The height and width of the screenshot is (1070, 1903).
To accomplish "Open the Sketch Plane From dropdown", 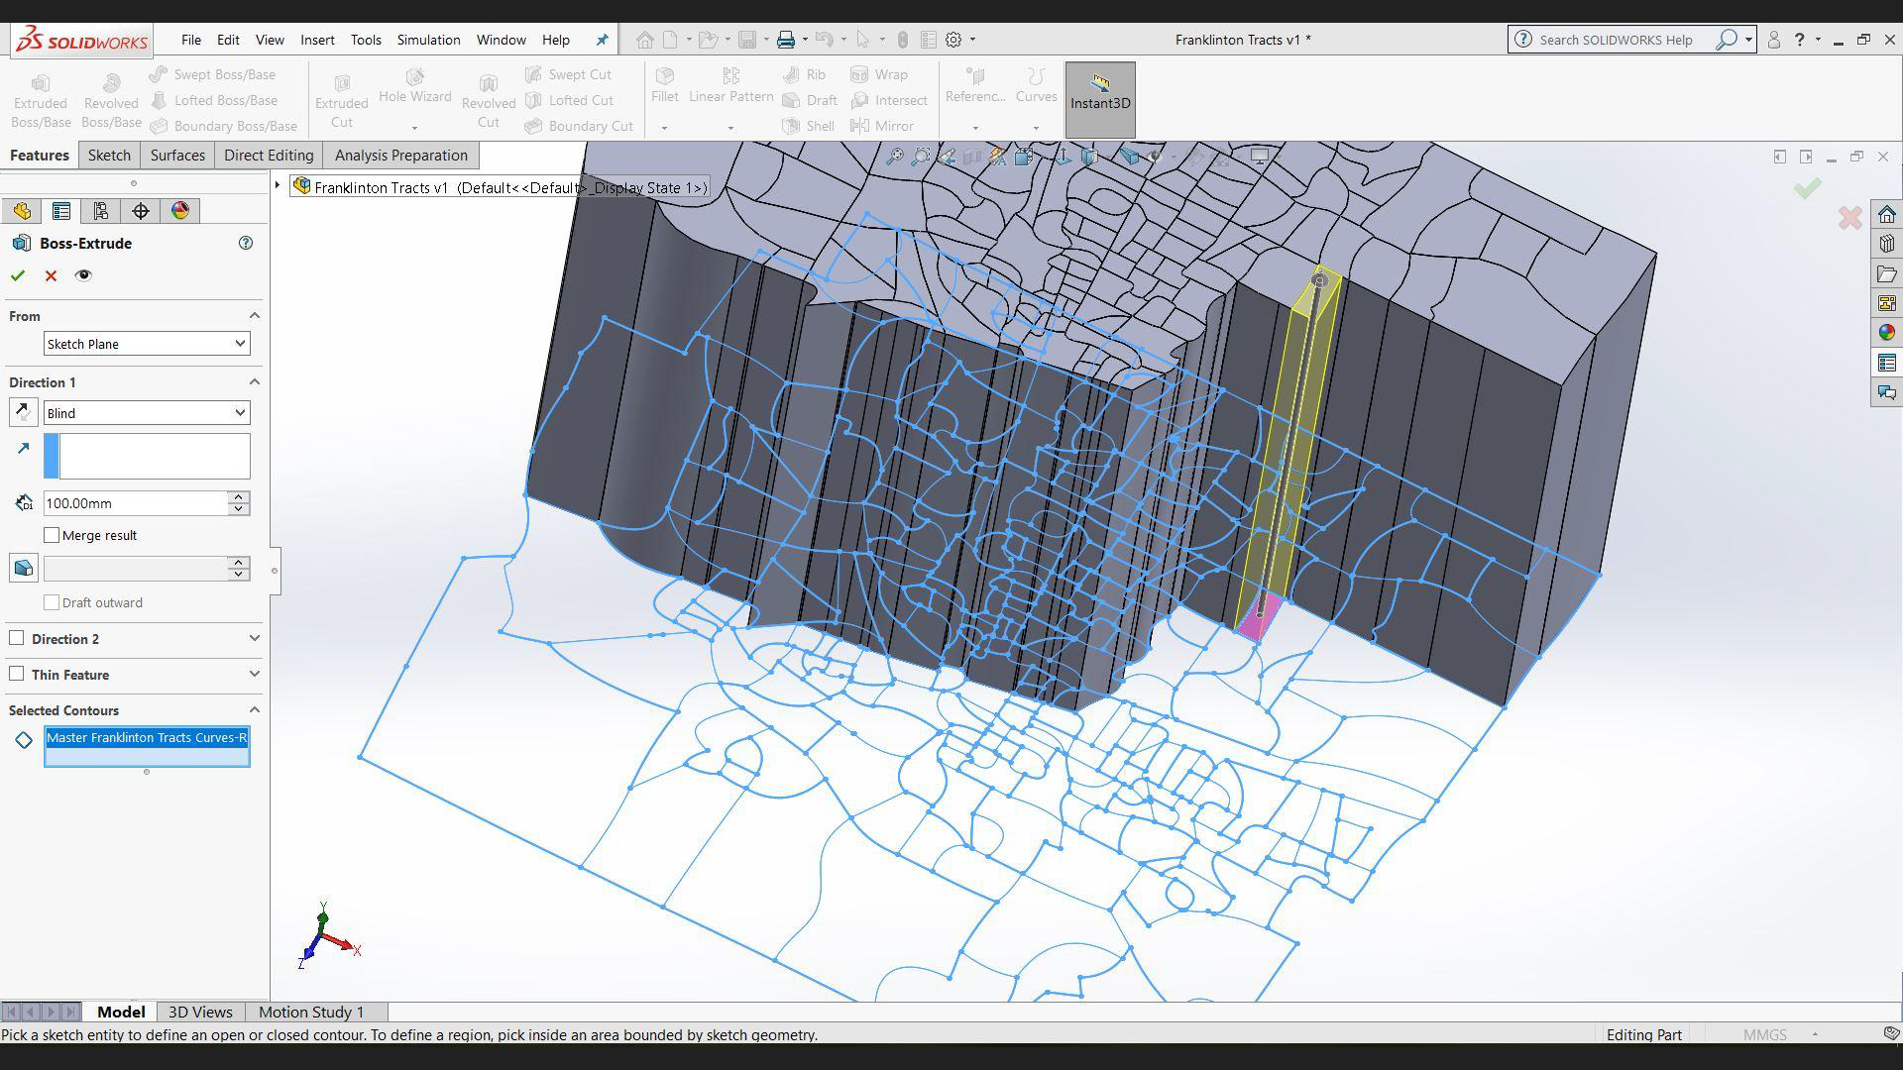I will tap(146, 344).
